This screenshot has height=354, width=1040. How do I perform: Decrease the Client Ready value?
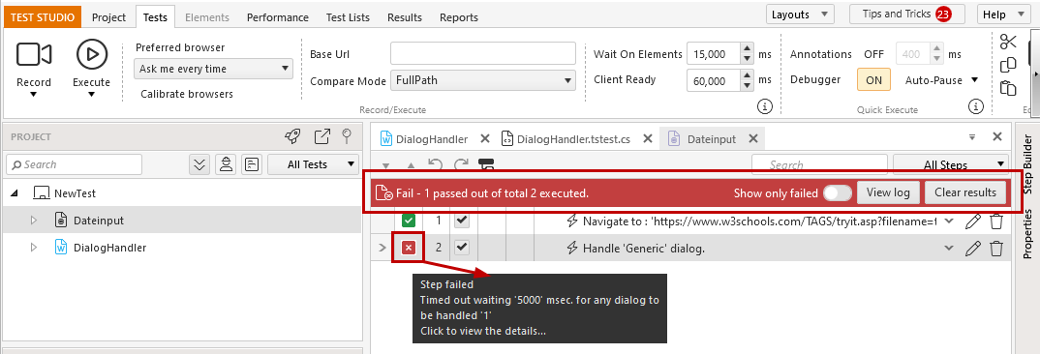click(748, 85)
